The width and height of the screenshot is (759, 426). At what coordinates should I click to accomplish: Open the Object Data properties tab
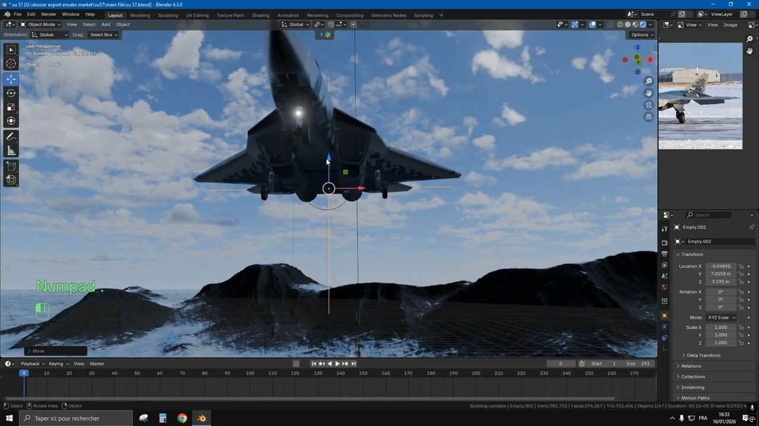coord(664,349)
